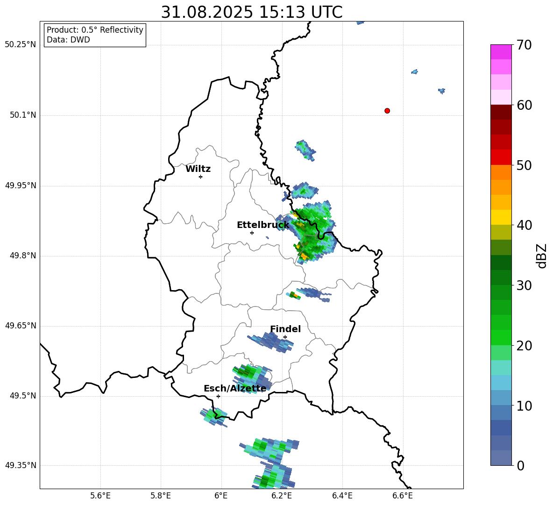
Task: Click the colorbar tick label 10
Action: [x=524, y=406]
